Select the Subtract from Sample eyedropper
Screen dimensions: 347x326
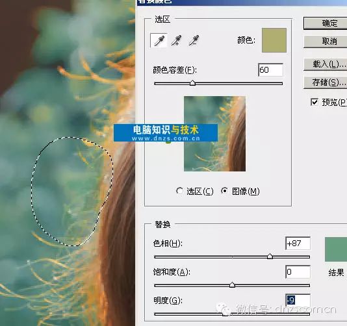[x=194, y=40]
